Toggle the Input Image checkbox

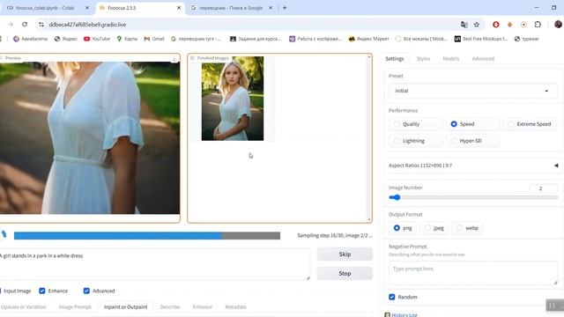(x=0, y=291)
